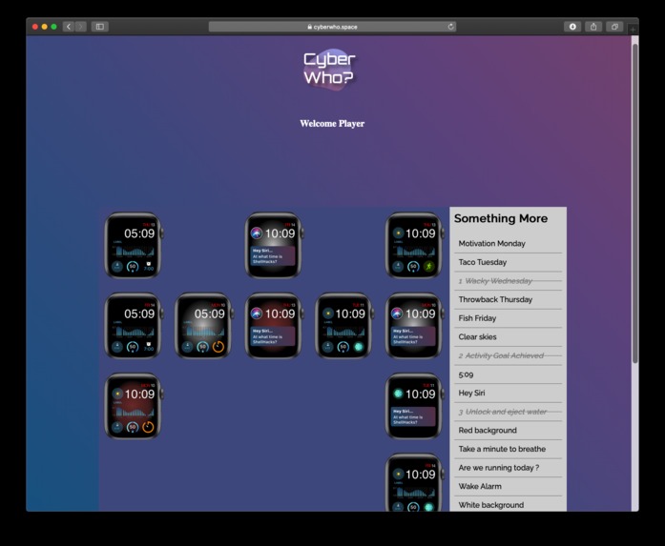Image resolution: width=665 pixels, height=546 pixels.
Task: Click the crossed-out Unlock and eject water entry
Action: tap(508, 412)
